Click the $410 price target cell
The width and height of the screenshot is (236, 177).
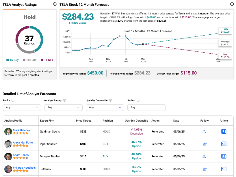point(83,156)
